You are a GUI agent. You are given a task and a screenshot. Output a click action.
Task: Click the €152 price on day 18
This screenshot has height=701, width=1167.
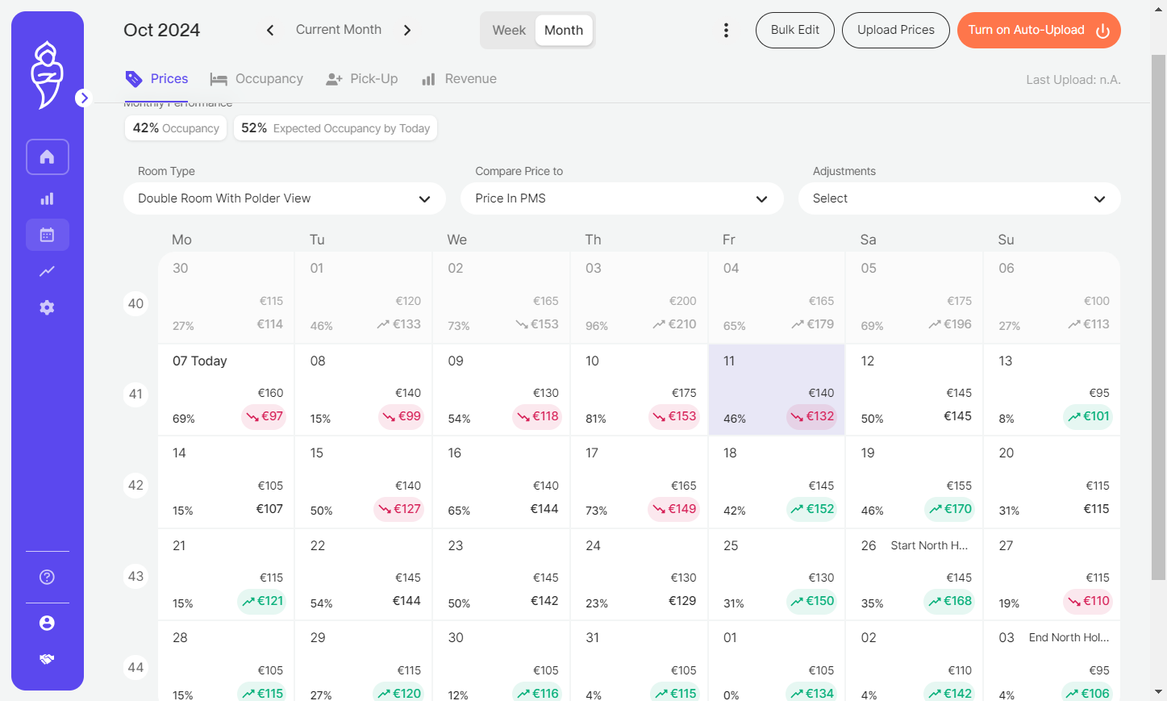point(812,509)
